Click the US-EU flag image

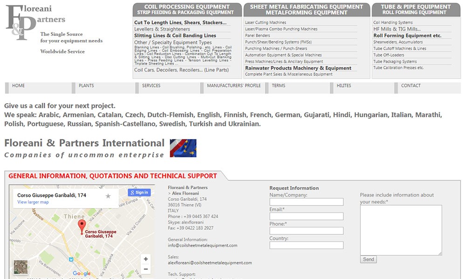point(183,148)
